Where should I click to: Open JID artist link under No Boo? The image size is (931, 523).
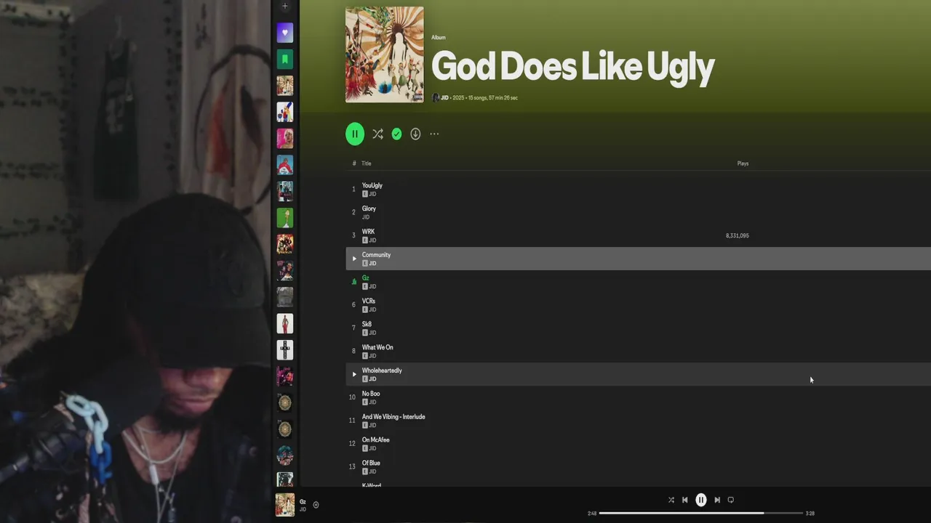[372, 402]
